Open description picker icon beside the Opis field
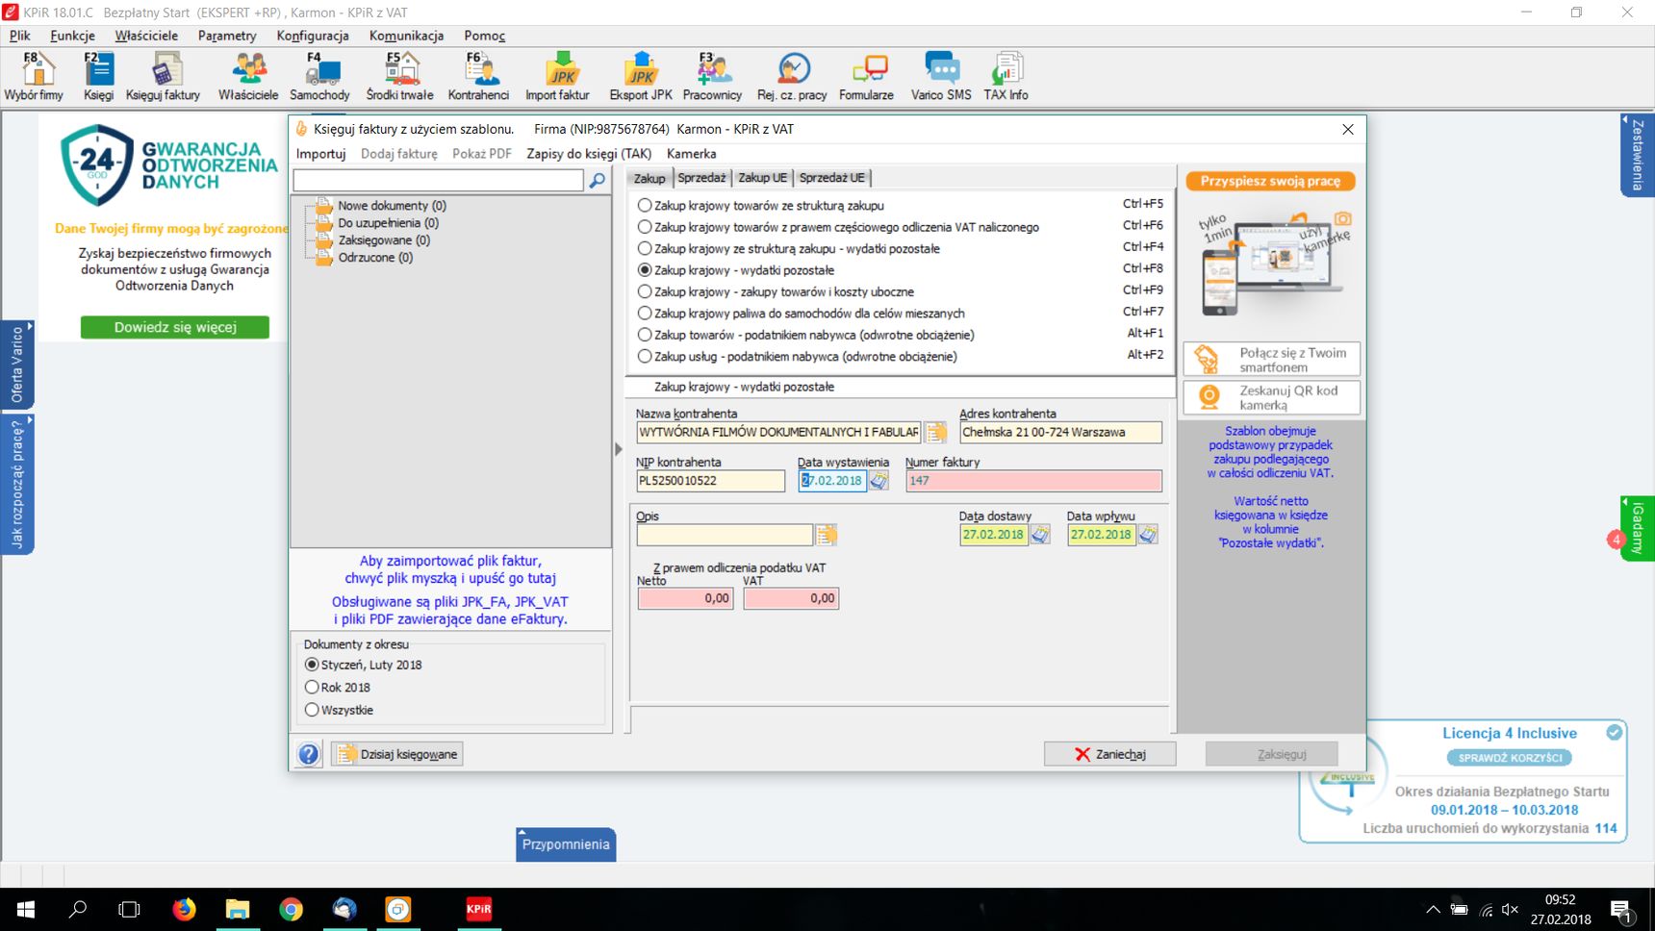Image resolution: width=1655 pixels, height=931 pixels. coord(827,535)
